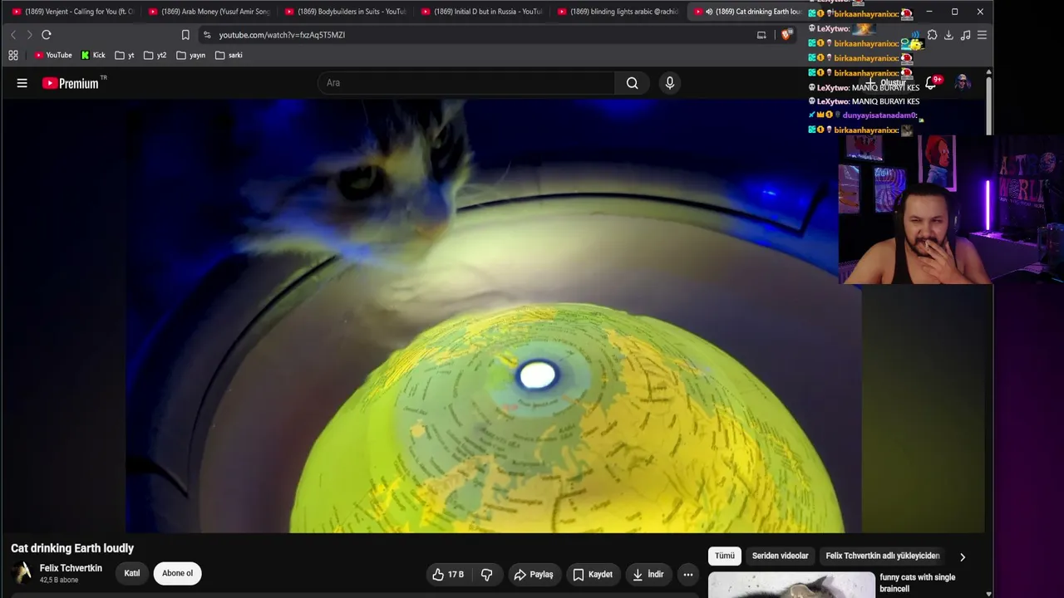Open the browser main menu
This screenshot has height=598, width=1064.
(x=982, y=35)
